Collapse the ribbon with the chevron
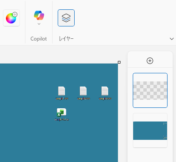This screenshot has width=176, height=162. 172,39
